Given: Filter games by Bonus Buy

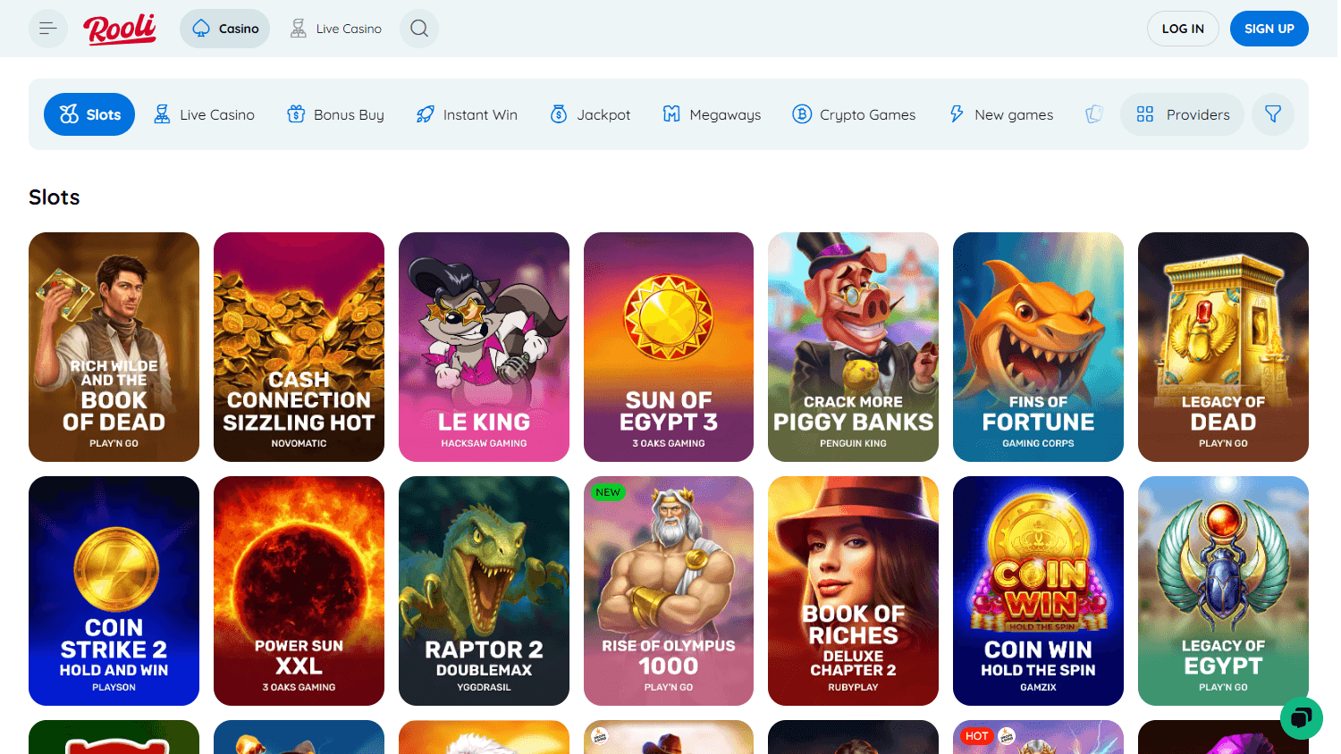Looking at the screenshot, I should [335, 114].
